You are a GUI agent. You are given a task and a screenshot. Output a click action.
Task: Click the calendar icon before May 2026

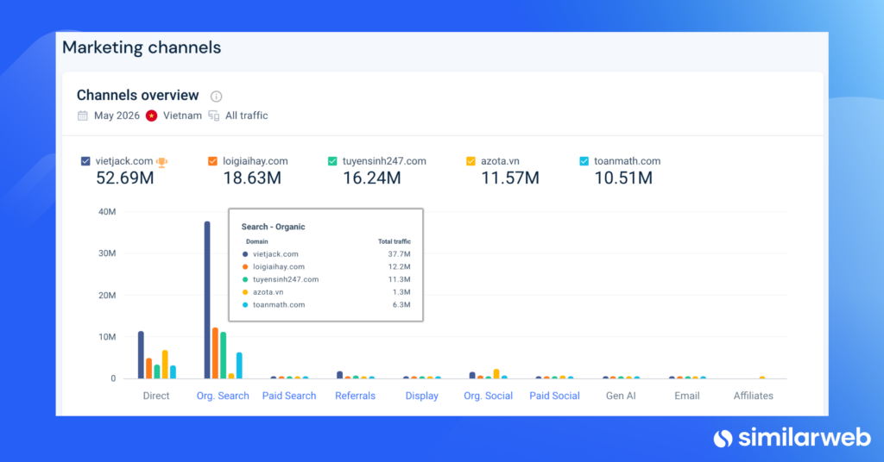[x=83, y=115]
